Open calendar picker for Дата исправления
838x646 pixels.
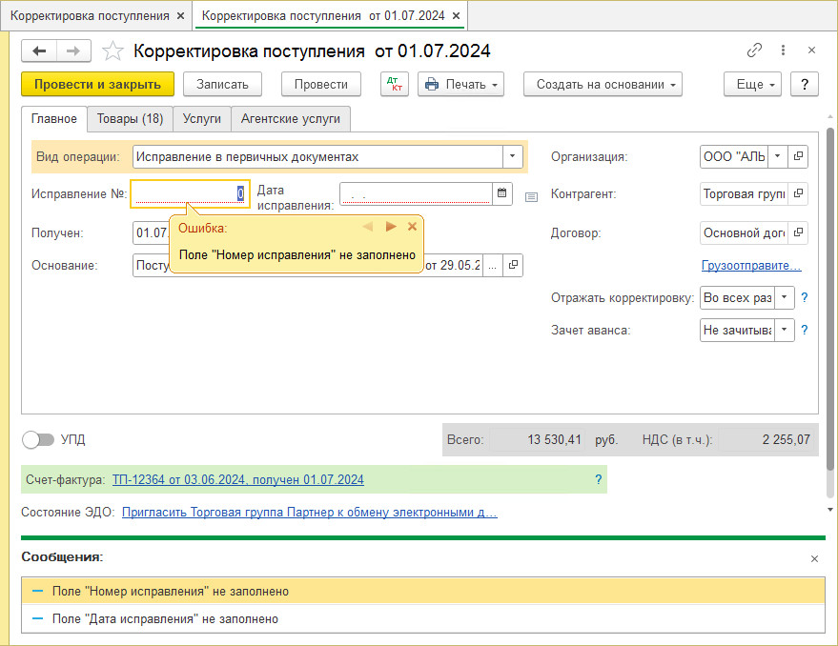click(502, 193)
